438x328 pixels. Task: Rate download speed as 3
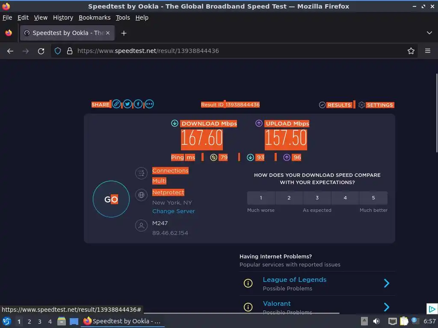point(317,198)
